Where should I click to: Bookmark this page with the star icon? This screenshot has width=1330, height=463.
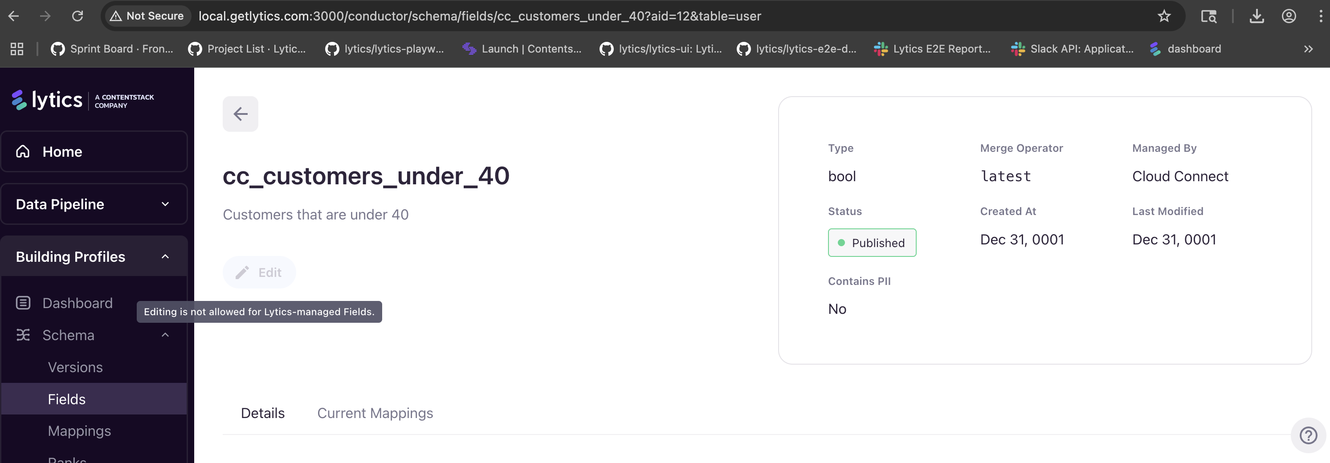[x=1164, y=16]
